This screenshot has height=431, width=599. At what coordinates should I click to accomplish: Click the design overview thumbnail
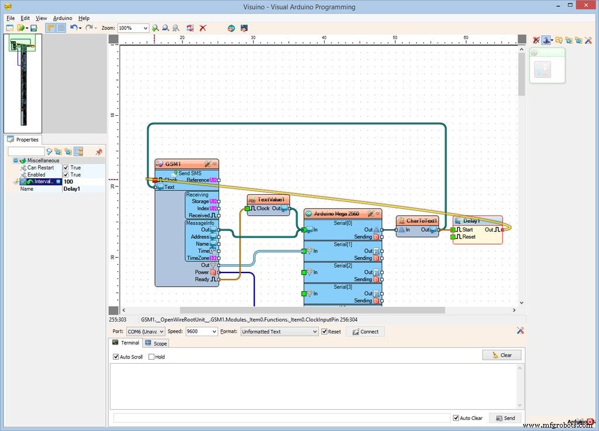click(x=22, y=82)
